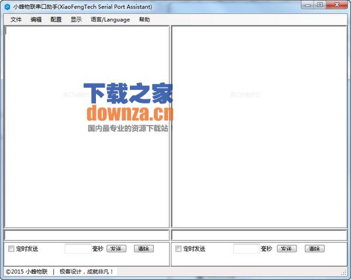
Task: Open the 配置 menu
Action: pyautogui.click(x=56, y=20)
